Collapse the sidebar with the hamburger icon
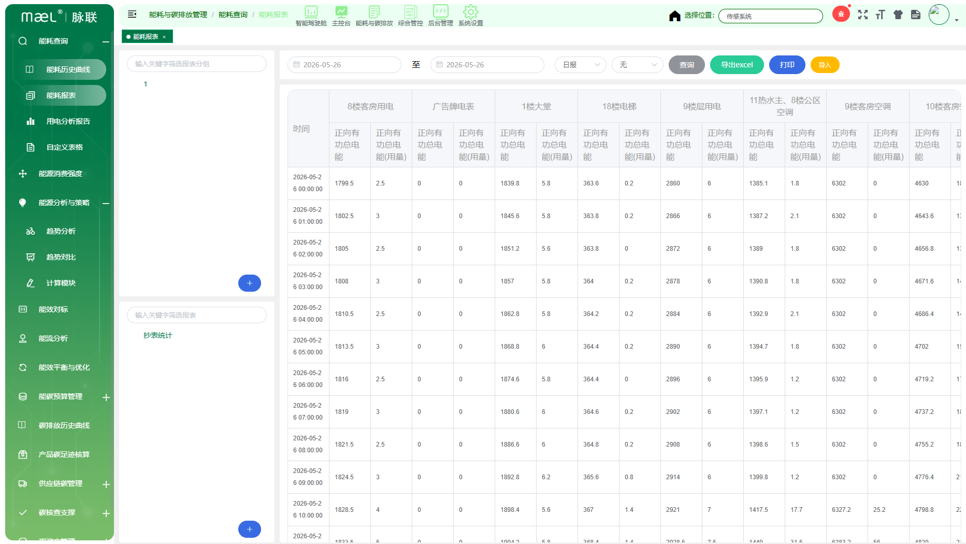This screenshot has width=966, height=544. (x=132, y=15)
